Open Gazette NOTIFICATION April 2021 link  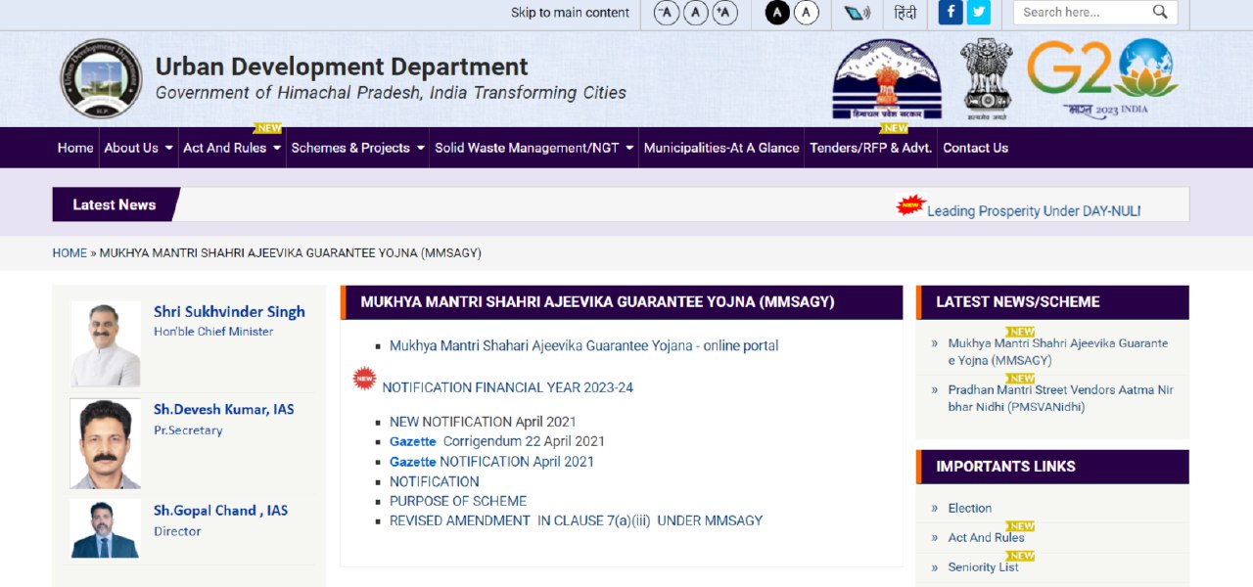[x=491, y=462]
